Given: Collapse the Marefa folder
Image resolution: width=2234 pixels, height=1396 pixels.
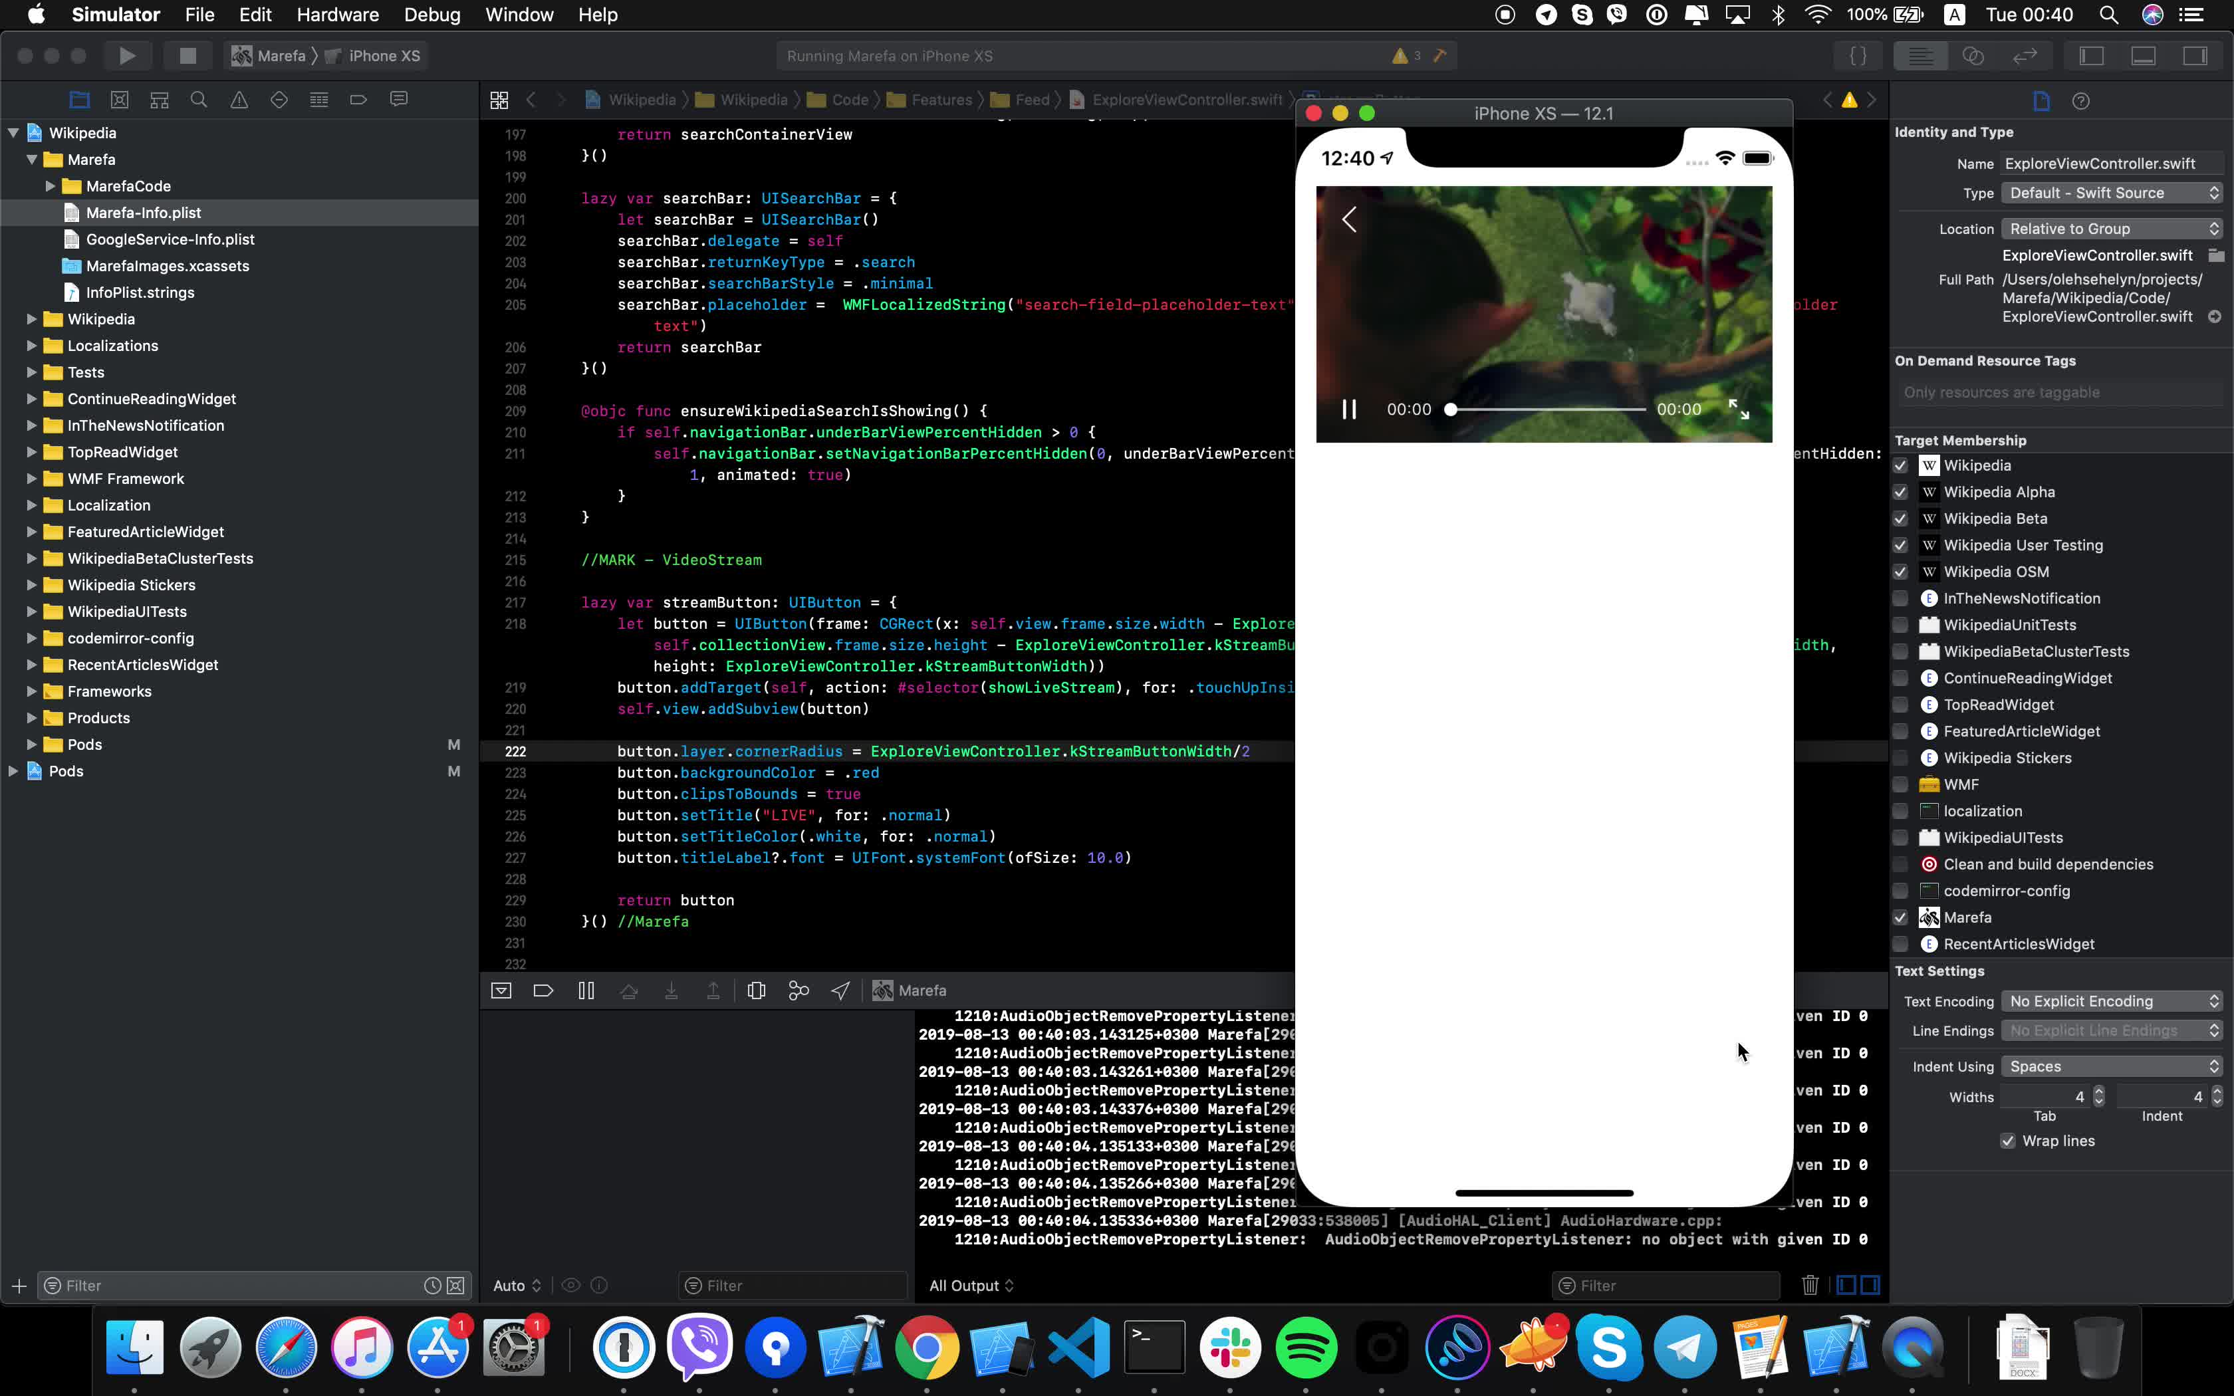Looking at the screenshot, I should (x=31, y=160).
